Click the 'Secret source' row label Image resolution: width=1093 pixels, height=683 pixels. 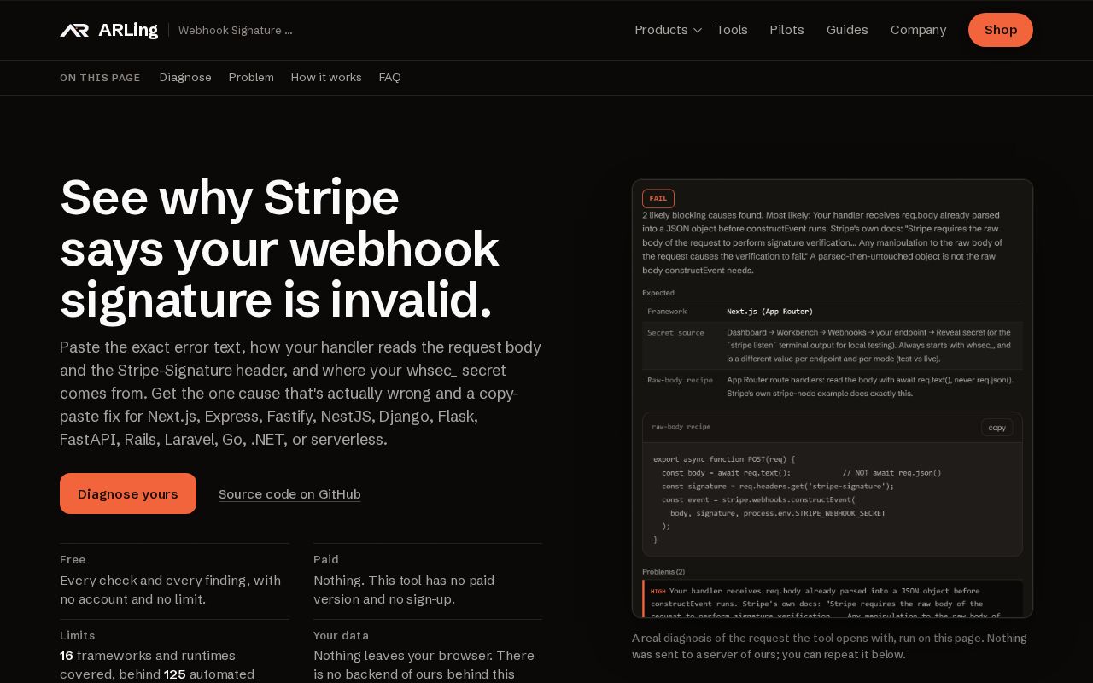(x=675, y=332)
